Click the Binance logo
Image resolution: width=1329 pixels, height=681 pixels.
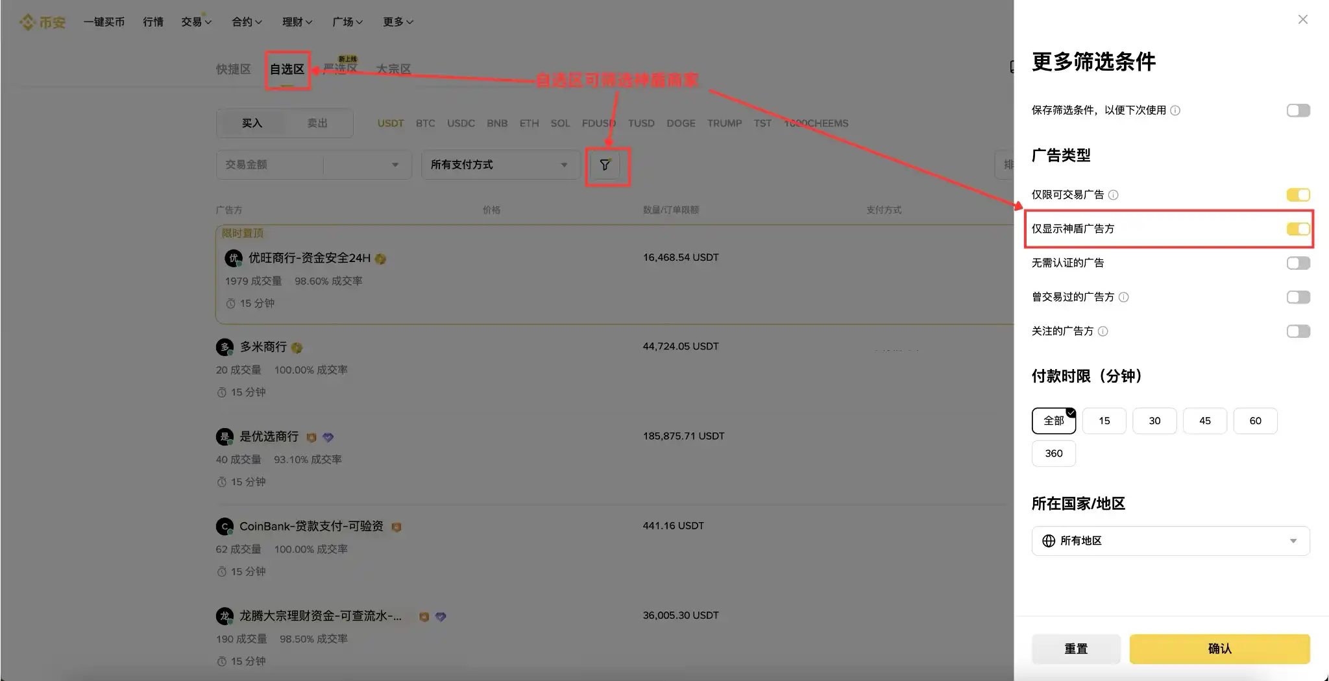pyautogui.click(x=43, y=22)
